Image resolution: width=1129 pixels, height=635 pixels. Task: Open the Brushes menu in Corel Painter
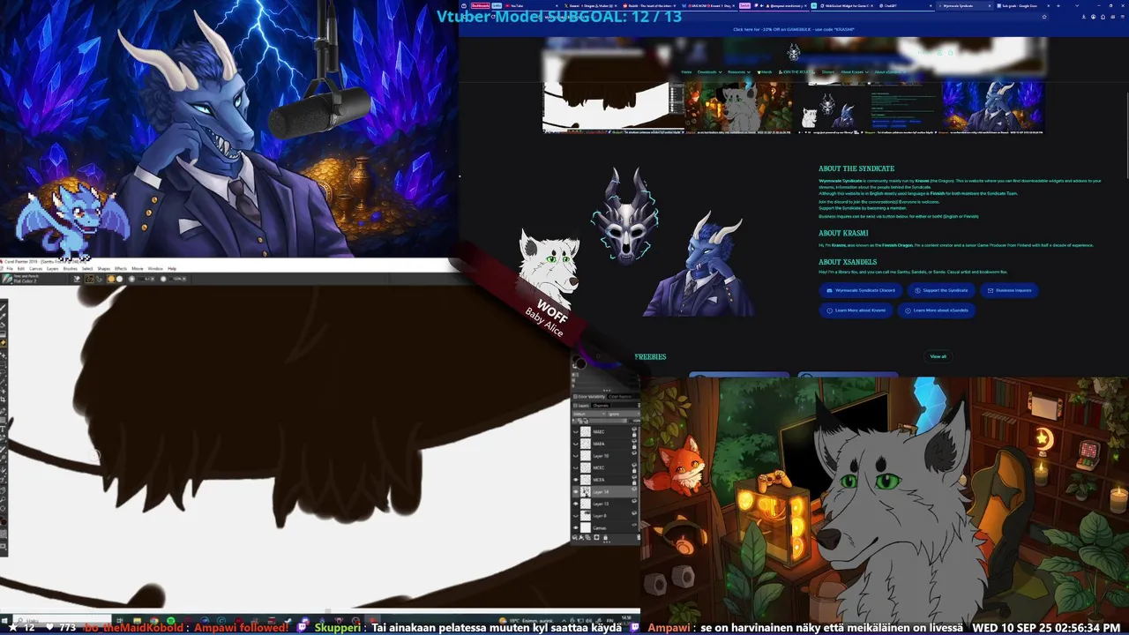point(71,268)
